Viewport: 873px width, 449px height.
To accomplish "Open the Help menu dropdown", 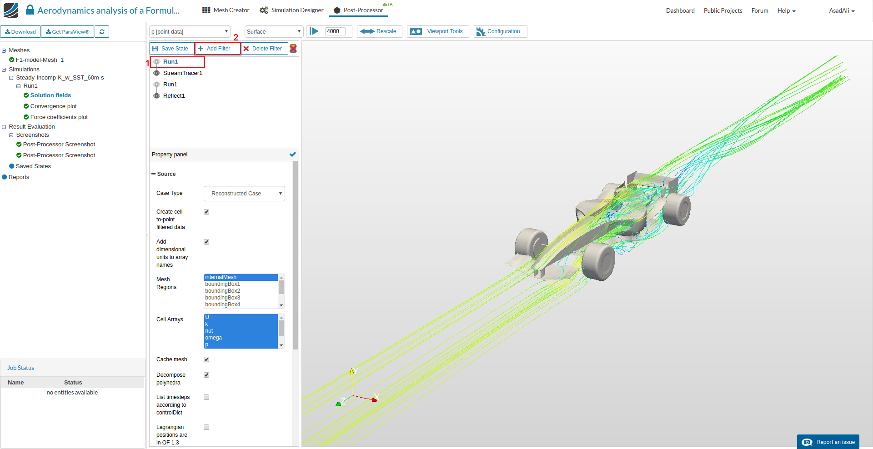I will point(786,11).
